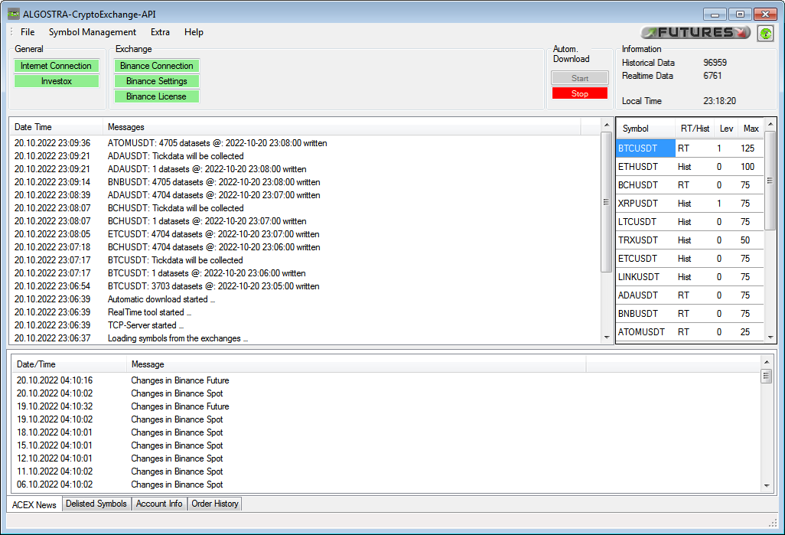Select news from 20.10.2022 04:10:16
This screenshot has width=785, height=535.
(x=386, y=380)
